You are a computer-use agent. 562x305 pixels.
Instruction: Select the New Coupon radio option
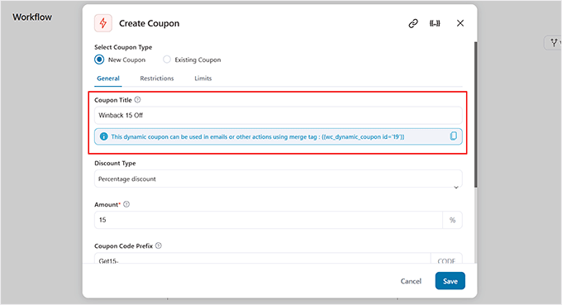99,60
